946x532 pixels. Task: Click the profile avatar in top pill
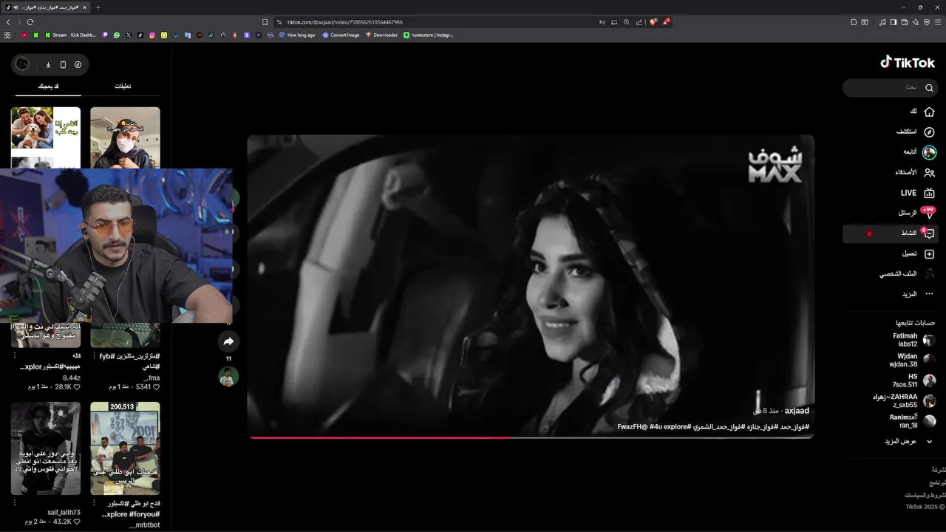pyautogui.click(x=23, y=64)
